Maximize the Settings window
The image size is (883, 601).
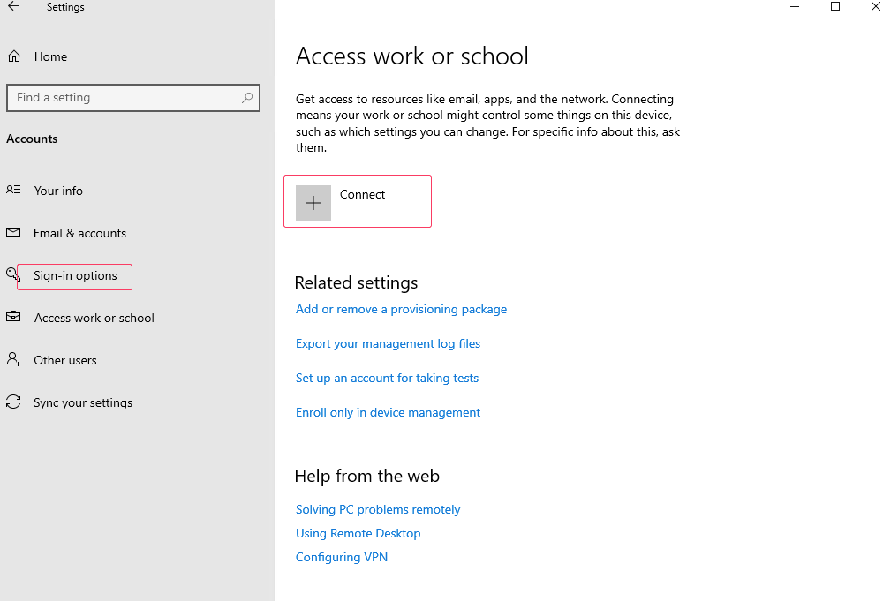tap(835, 7)
